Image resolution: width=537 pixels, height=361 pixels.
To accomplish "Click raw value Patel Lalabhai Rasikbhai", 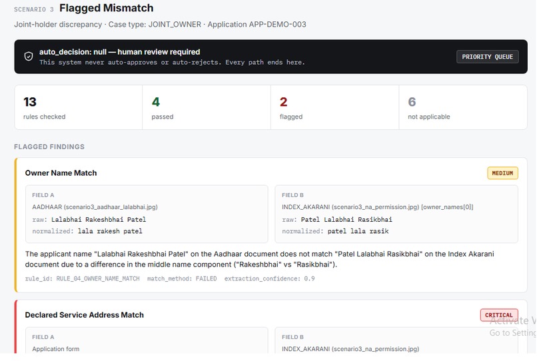I will tap(346, 220).
